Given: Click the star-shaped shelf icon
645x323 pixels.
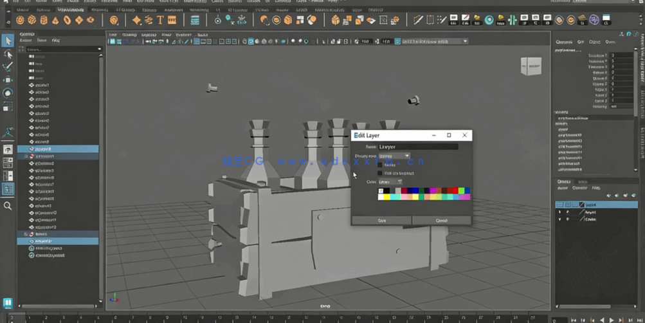Looking at the screenshot, I should coord(136,21).
